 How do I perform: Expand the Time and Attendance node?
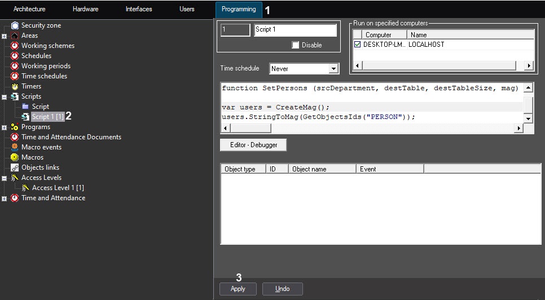[x=5, y=198]
